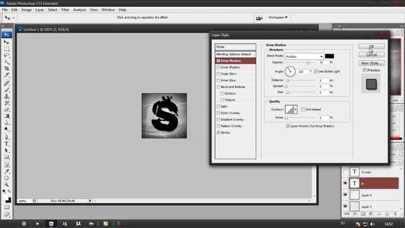Adjust the Opacity slider handle
Screen dimensions: 405x228
pos(308,63)
